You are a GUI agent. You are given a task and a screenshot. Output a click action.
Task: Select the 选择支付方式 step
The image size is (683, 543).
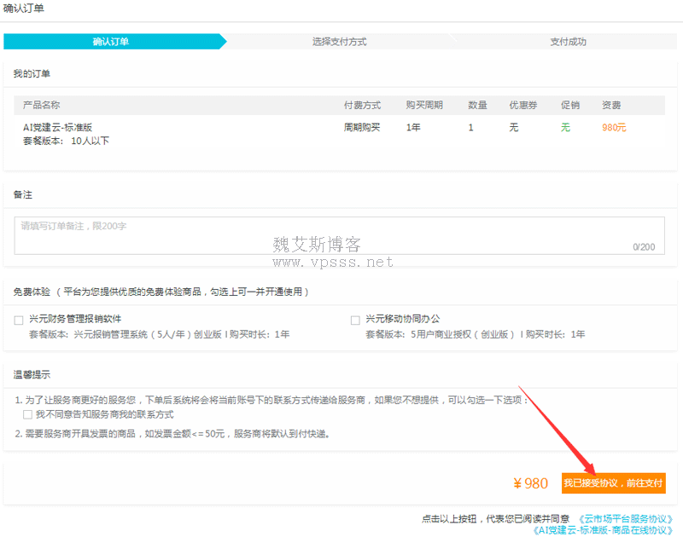point(339,42)
